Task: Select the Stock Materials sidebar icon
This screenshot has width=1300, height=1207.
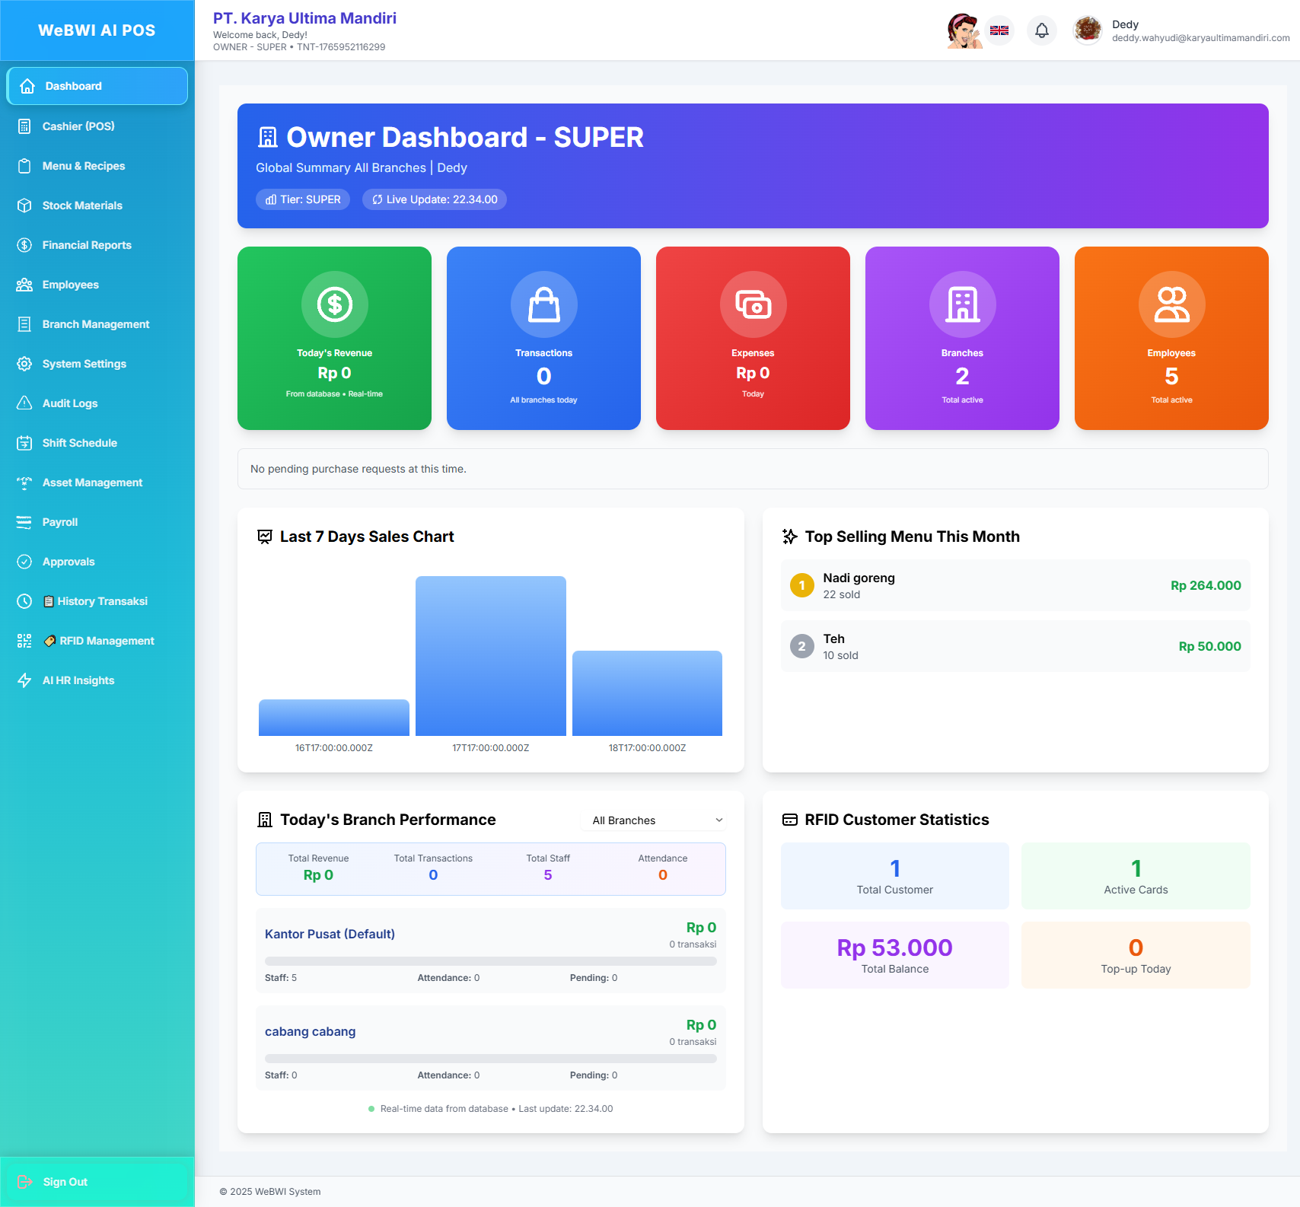Action: pyautogui.click(x=24, y=205)
